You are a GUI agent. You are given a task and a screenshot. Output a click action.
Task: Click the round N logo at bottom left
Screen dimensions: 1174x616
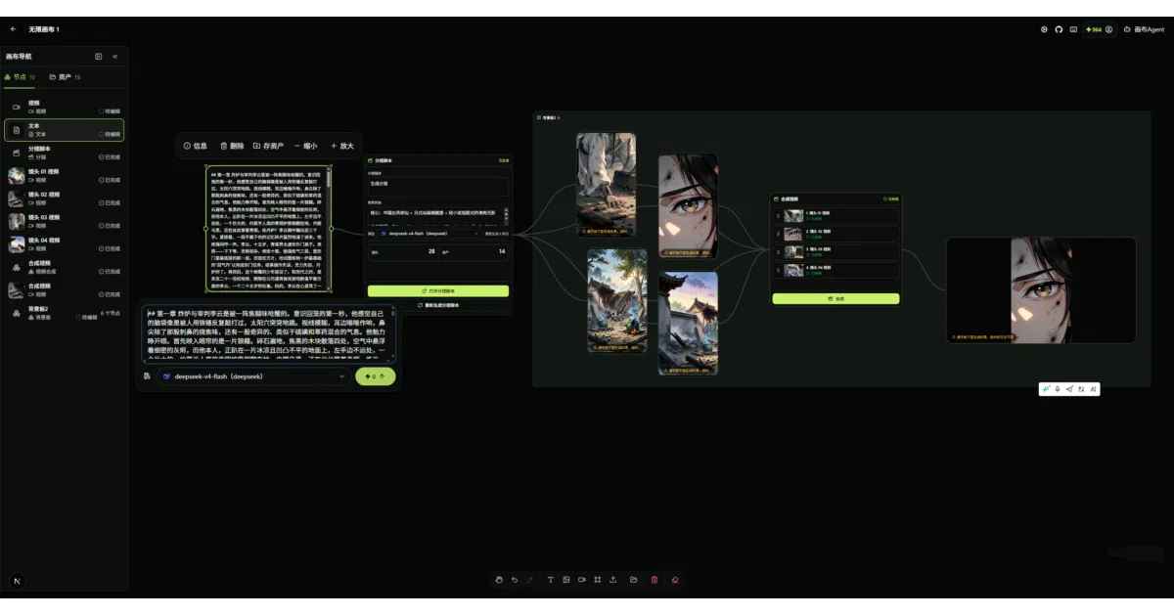[x=17, y=581]
